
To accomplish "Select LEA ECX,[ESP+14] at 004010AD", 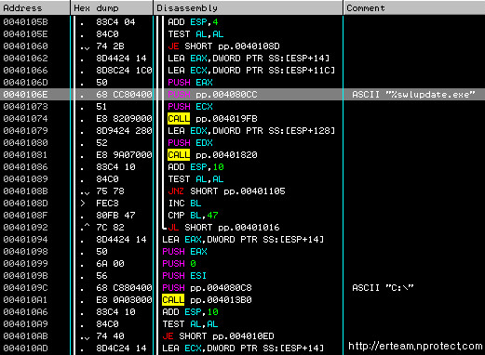I will click(243, 348).
